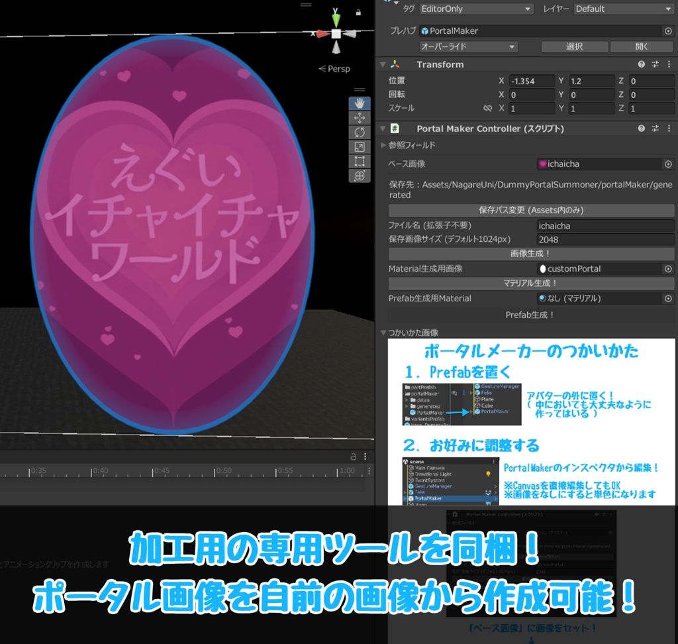Screen dimensions: 678x644
Task: Select the Rotate tool
Action: tap(360, 132)
